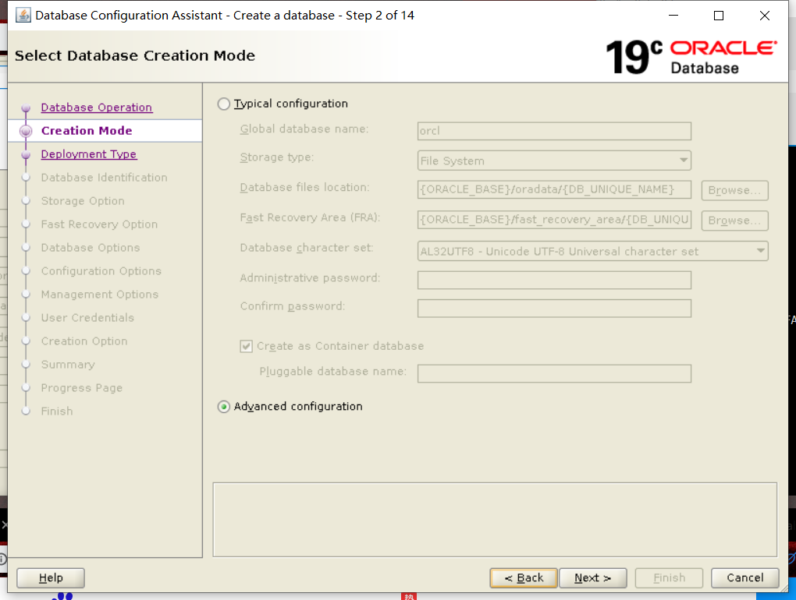Click the Database Options step
Image resolution: width=796 pixels, height=600 pixels.
pyautogui.click(x=91, y=247)
